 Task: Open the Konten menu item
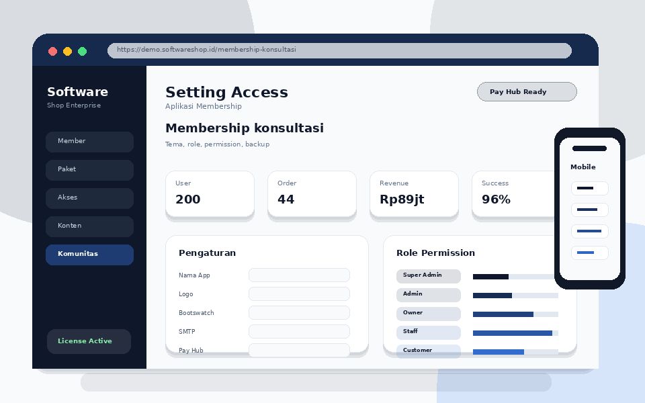89,226
